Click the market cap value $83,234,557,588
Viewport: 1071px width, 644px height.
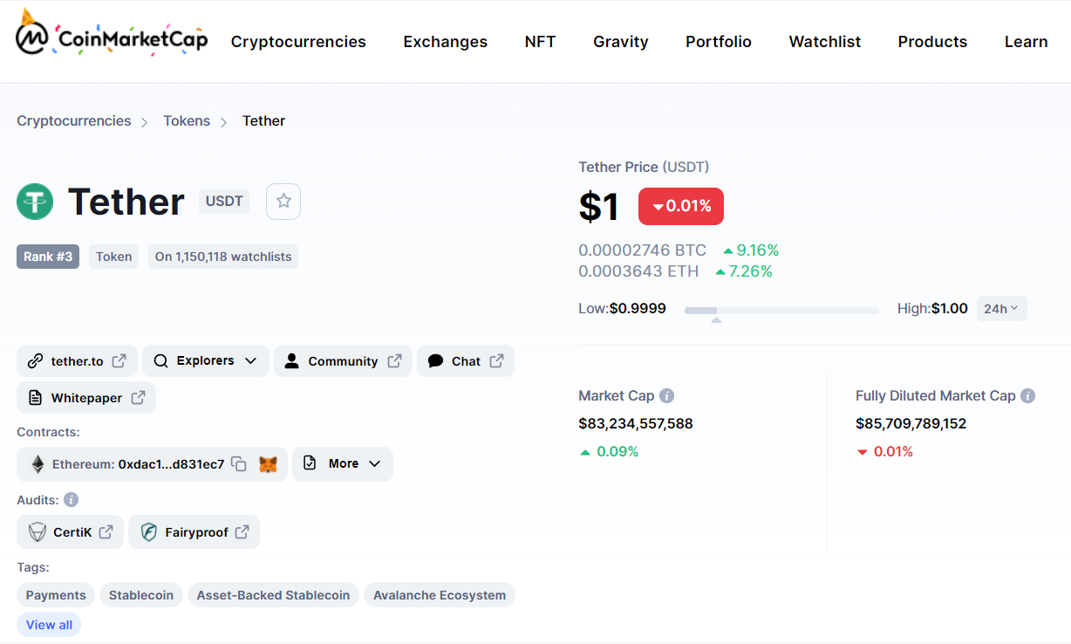636,424
